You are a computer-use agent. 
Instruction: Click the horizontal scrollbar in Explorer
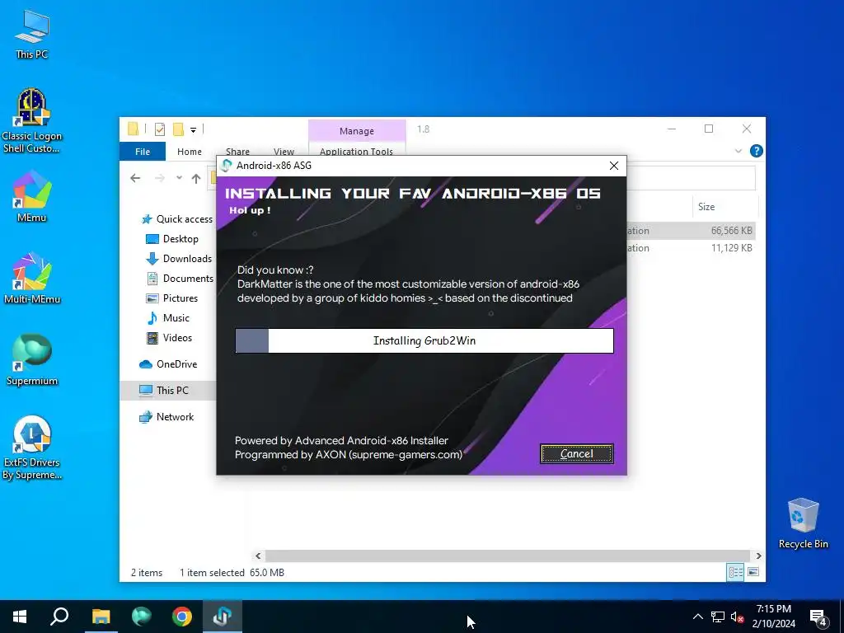tap(507, 556)
